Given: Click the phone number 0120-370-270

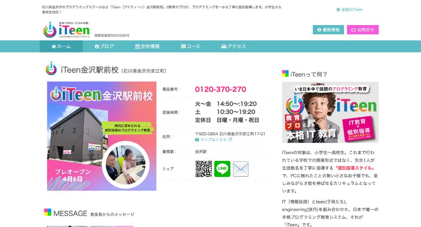Looking at the screenshot, I should (x=221, y=89).
